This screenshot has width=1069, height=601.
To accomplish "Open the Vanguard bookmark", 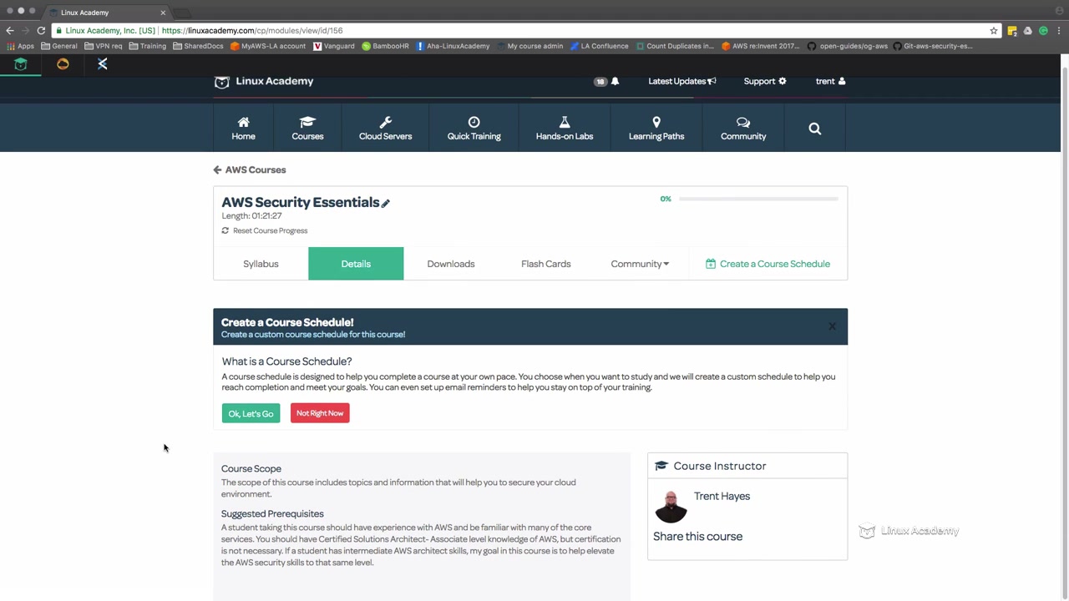I will [x=334, y=46].
